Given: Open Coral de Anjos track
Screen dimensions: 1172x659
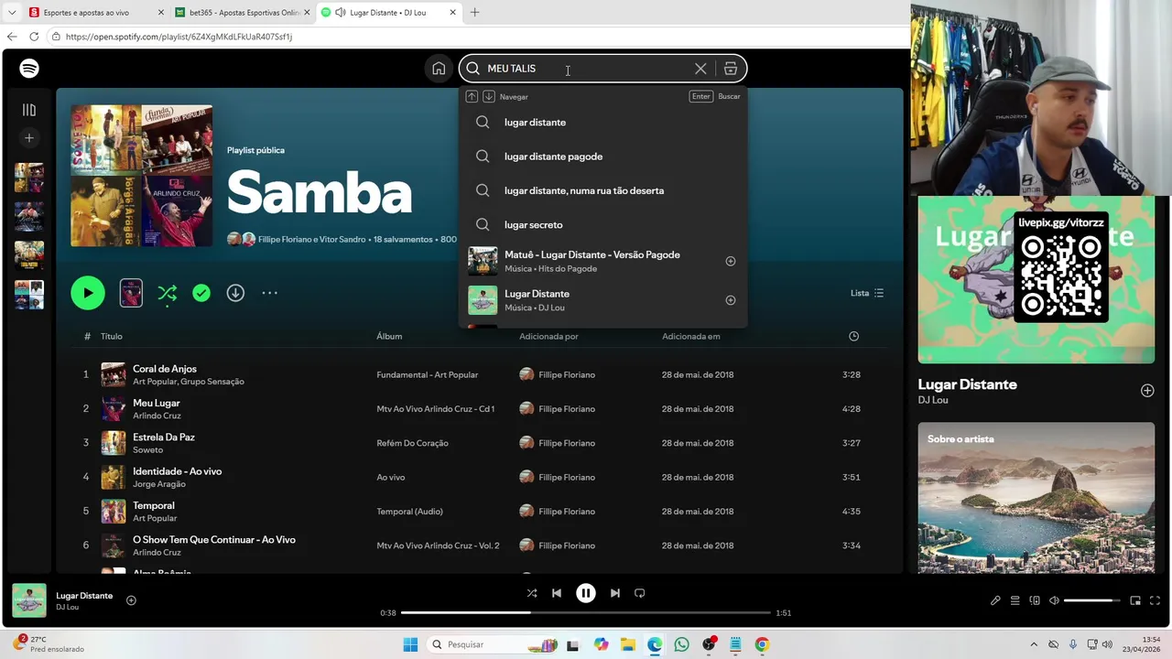Looking at the screenshot, I should 165,369.
